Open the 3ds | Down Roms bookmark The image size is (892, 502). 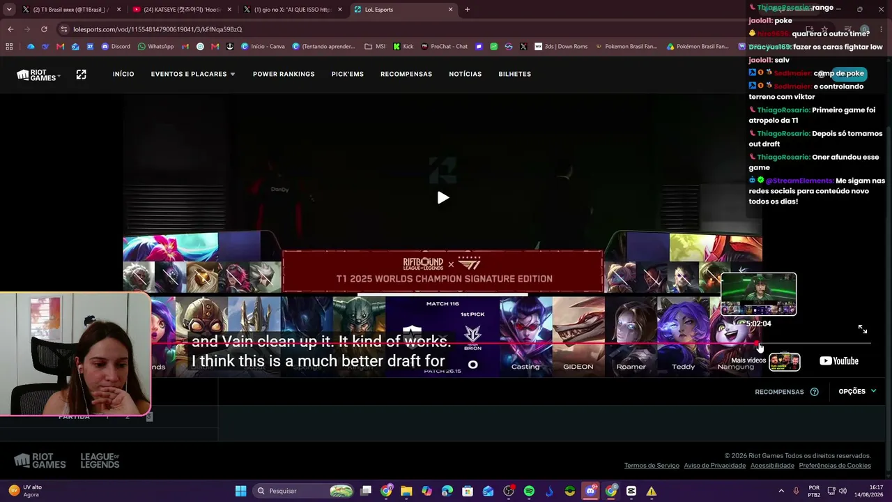coord(561,47)
